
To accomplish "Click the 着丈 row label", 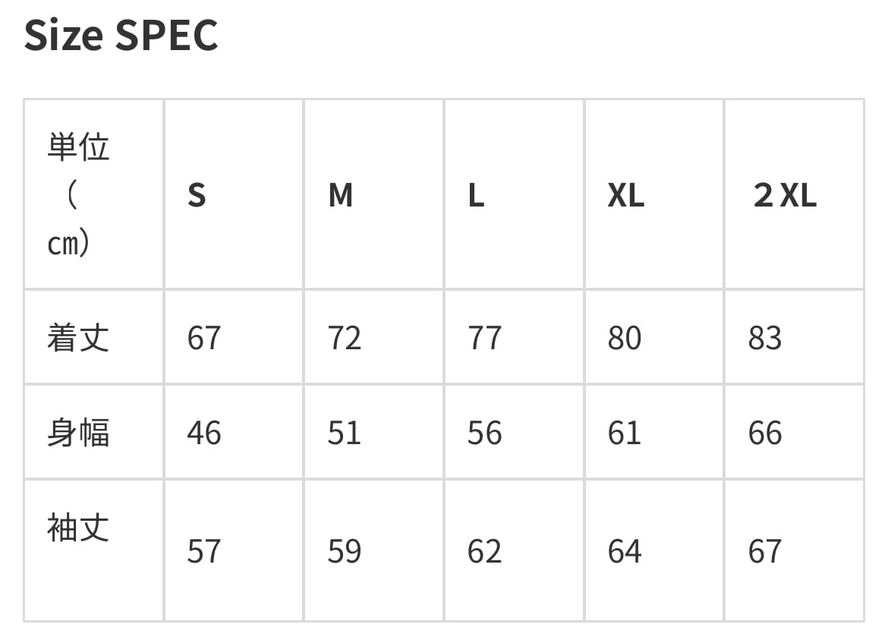I will [x=78, y=338].
